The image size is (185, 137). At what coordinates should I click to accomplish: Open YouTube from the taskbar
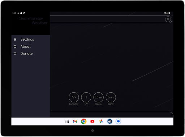click(x=92, y=121)
